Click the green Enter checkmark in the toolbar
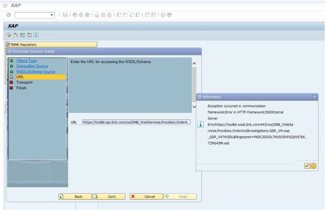Screen dimensions: 325x210 point(9,15)
